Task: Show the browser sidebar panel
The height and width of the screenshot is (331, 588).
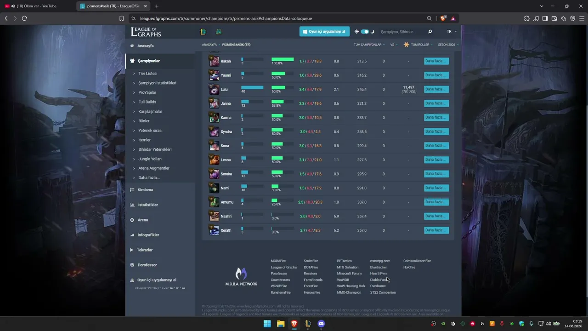Action: pos(545,18)
